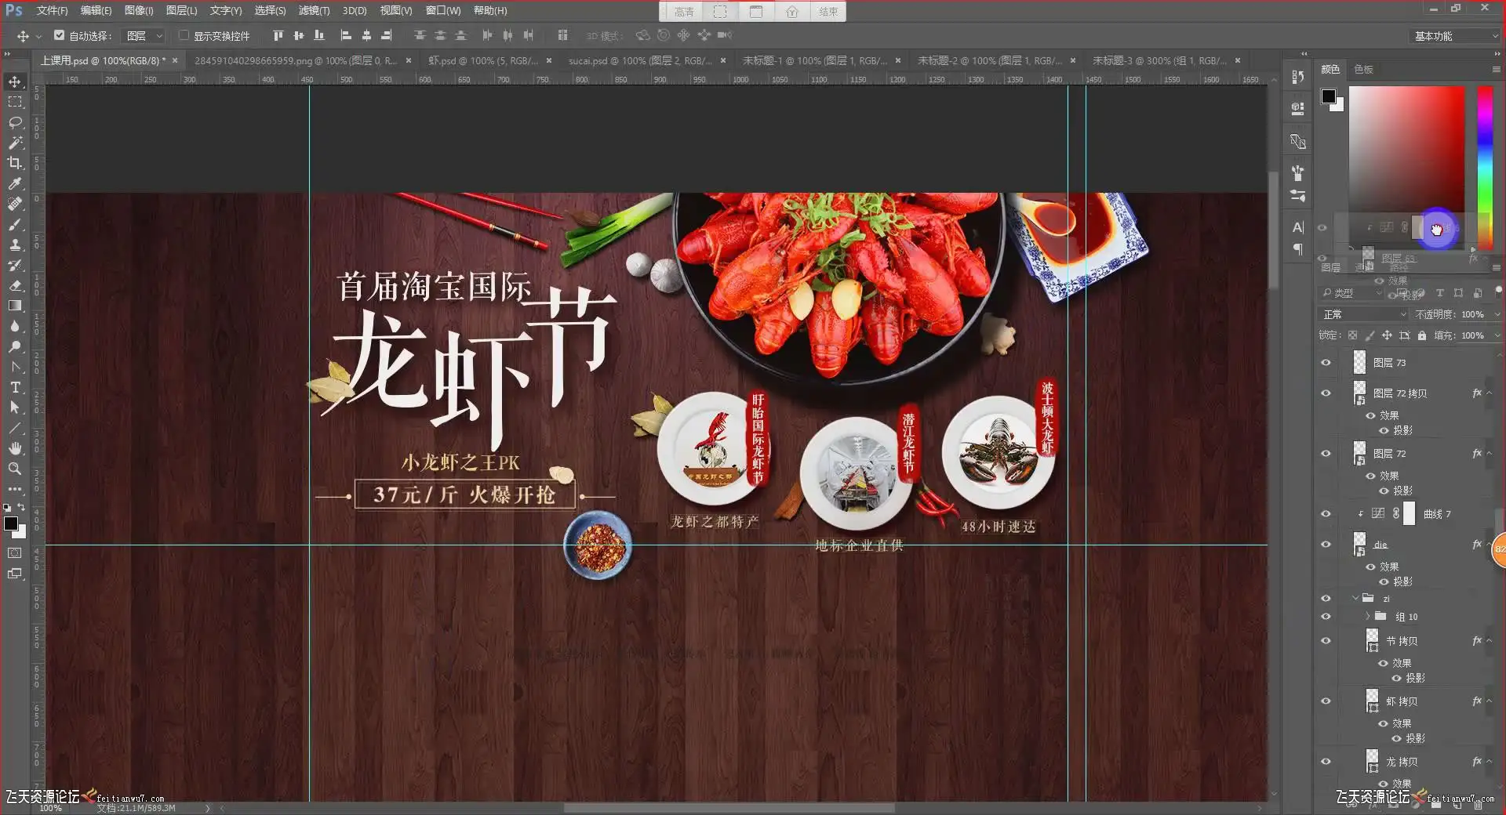The width and height of the screenshot is (1506, 815).
Task: Select the Crop tool
Action: (x=15, y=163)
